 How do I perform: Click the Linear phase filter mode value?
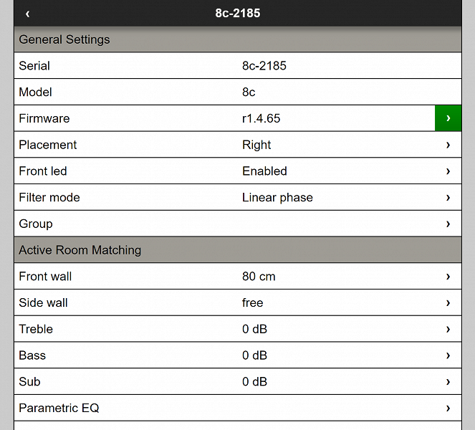coord(277,198)
